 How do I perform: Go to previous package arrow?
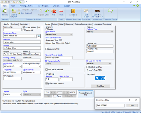click(x=55, y=92)
